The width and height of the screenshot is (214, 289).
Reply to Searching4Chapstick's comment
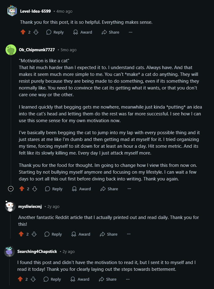(x=52, y=279)
